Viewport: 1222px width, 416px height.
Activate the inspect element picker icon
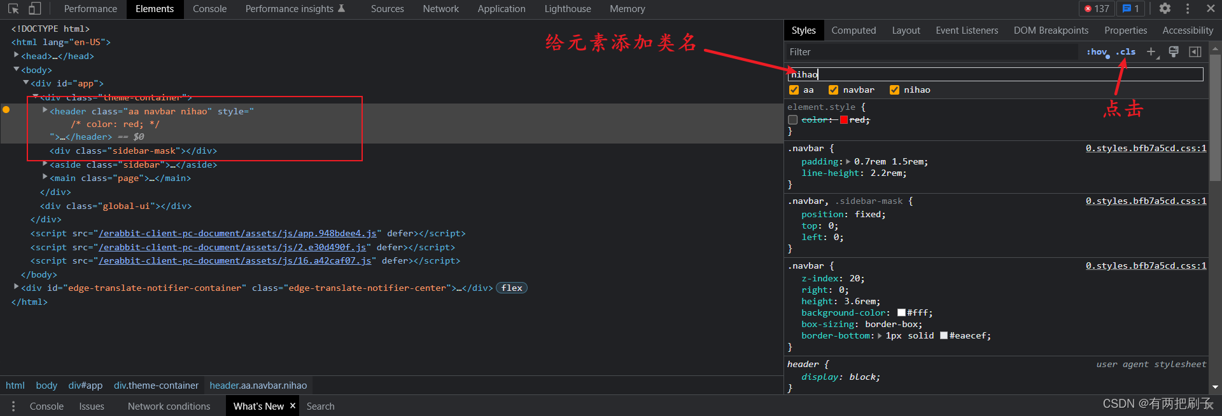(x=13, y=9)
